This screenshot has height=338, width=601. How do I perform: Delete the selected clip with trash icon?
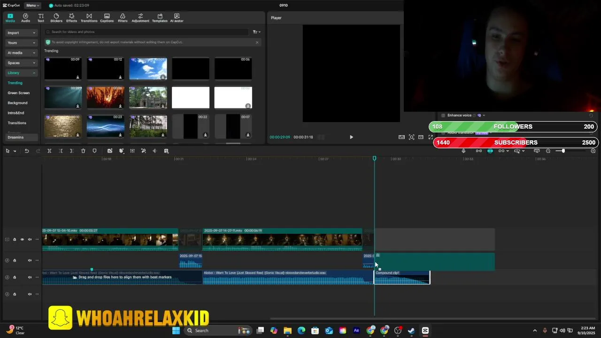pos(83,151)
